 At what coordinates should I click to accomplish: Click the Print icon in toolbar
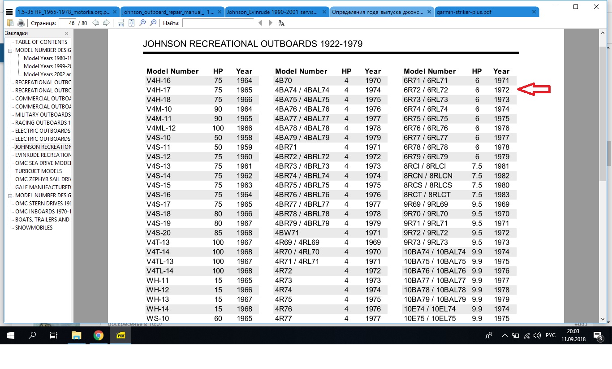tap(21, 23)
